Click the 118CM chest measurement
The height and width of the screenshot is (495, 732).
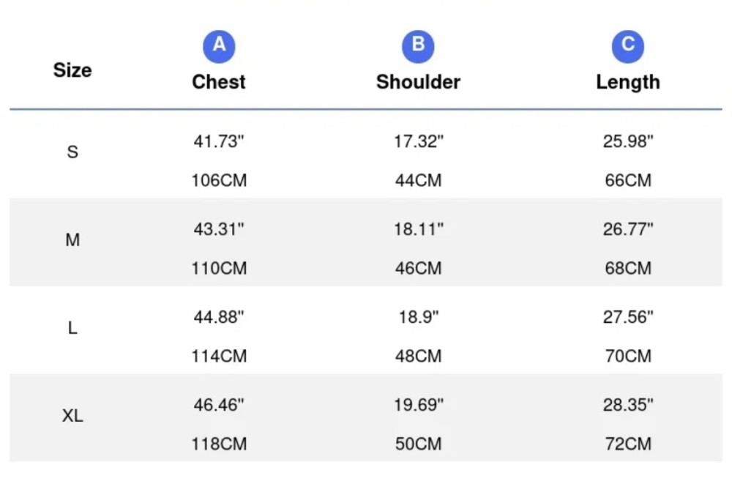click(x=219, y=444)
